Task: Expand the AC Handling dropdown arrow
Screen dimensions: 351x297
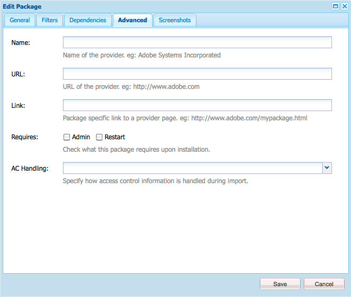Action: [327, 168]
